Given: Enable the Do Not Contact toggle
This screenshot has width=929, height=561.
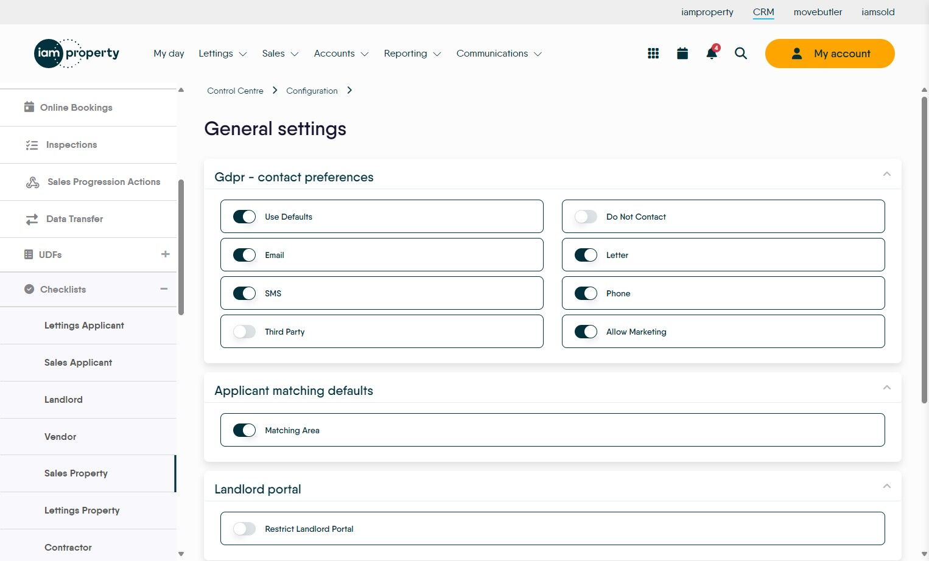Looking at the screenshot, I should tap(586, 217).
